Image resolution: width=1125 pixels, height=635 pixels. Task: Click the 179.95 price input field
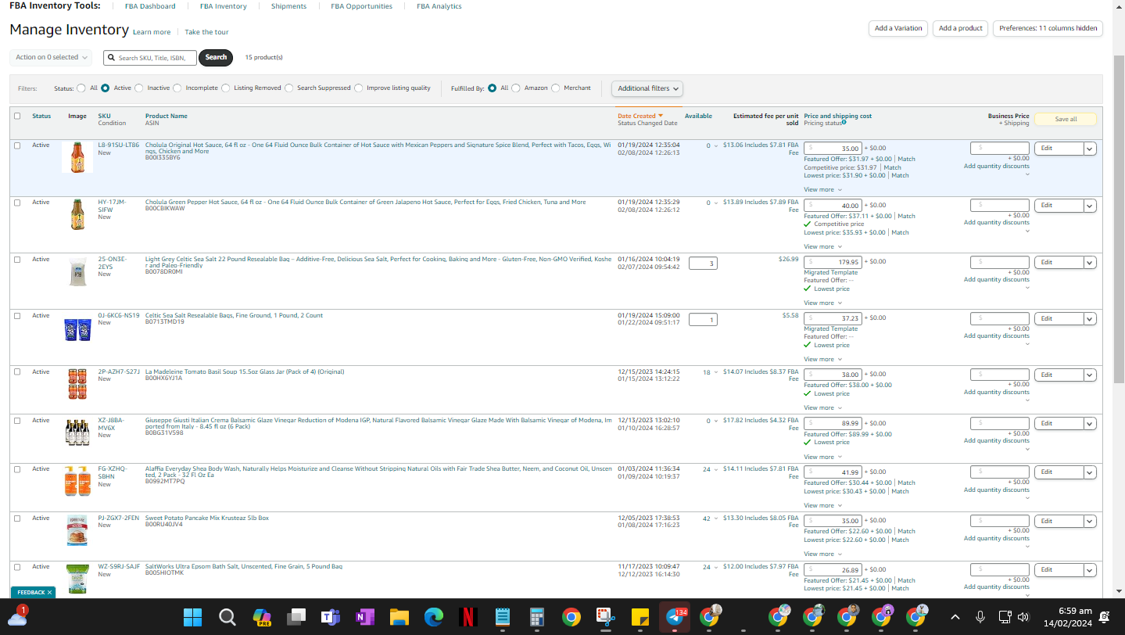click(x=833, y=263)
